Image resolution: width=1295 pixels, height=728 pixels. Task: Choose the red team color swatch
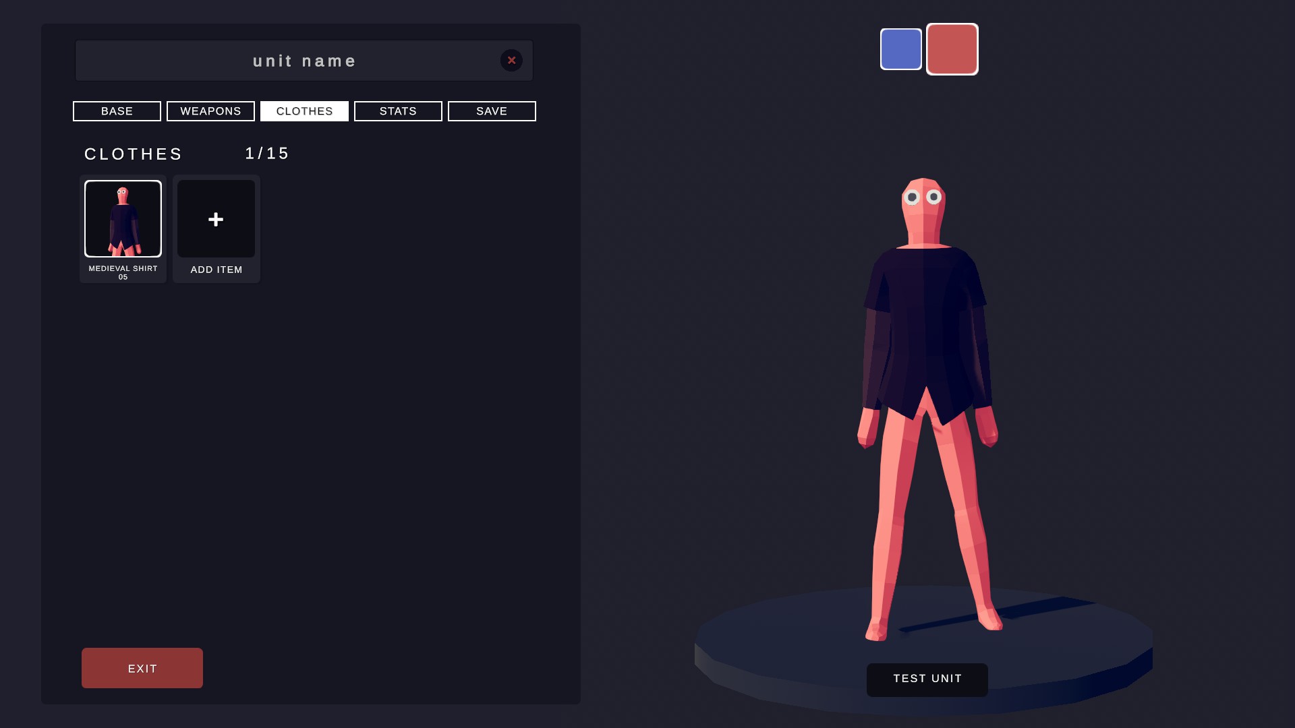point(952,49)
